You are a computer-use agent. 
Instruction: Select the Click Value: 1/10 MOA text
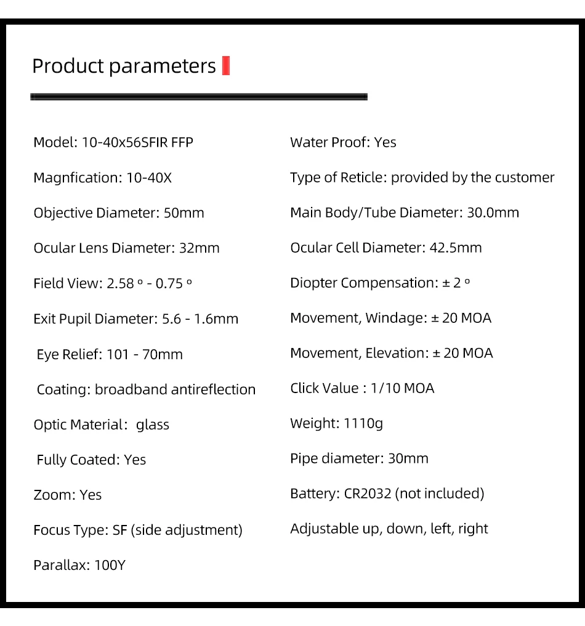point(362,388)
